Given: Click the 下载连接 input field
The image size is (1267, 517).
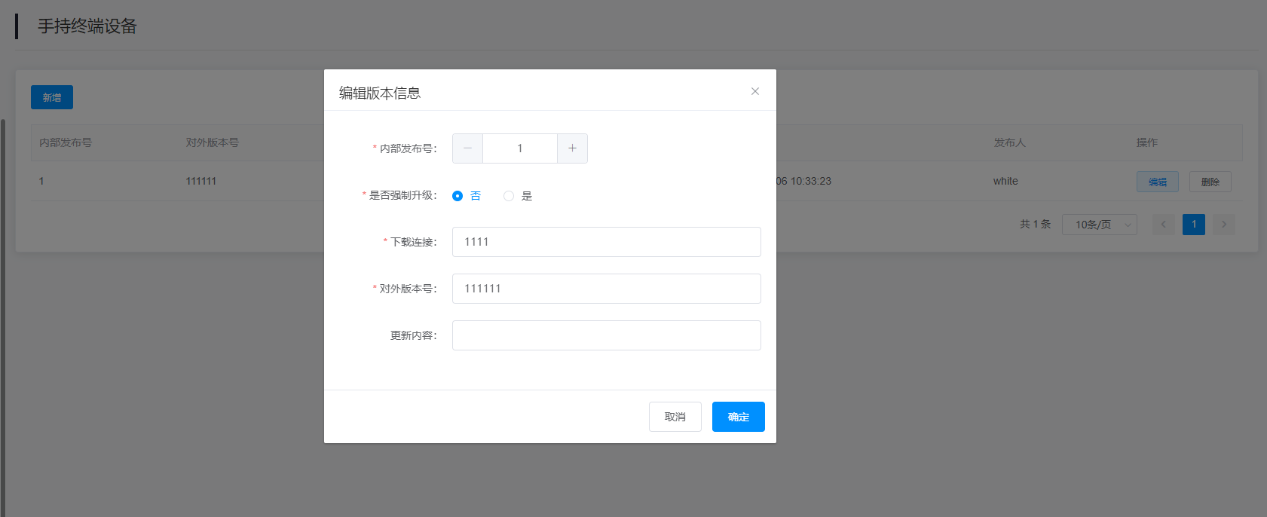Looking at the screenshot, I should (x=606, y=242).
